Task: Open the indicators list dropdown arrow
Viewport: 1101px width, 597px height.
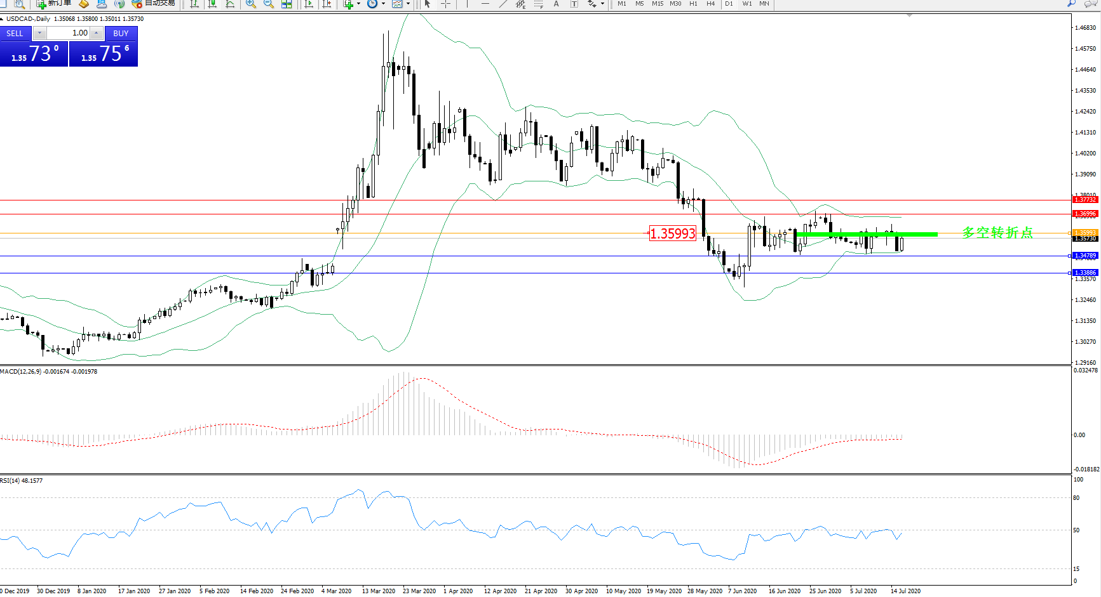Action: [358, 4]
